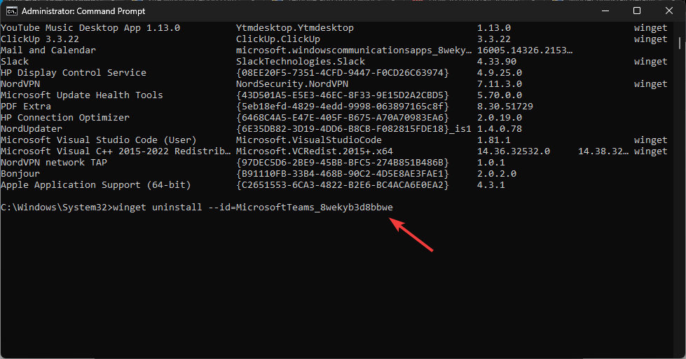Click GUID '{08EE20F5-7351-4CFD-9447-F0CD26C63974}'
Image resolution: width=686 pixels, height=359 pixels.
click(x=343, y=73)
